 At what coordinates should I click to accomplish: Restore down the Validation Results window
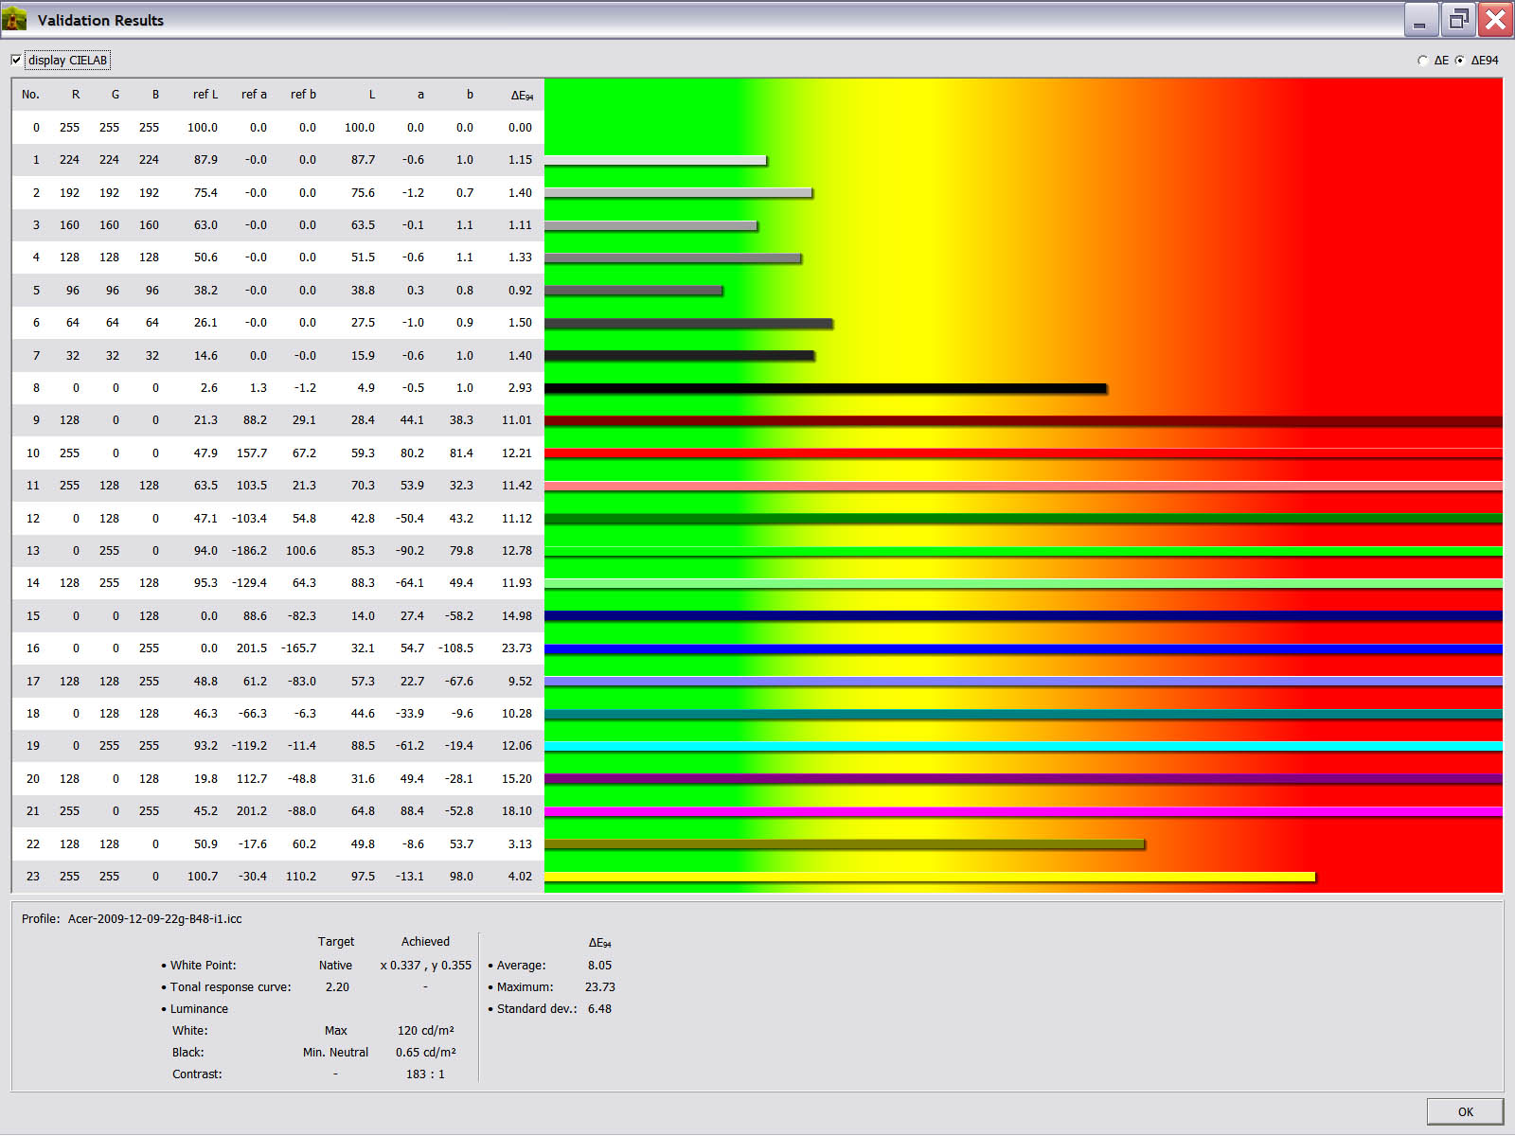[x=1458, y=20]
